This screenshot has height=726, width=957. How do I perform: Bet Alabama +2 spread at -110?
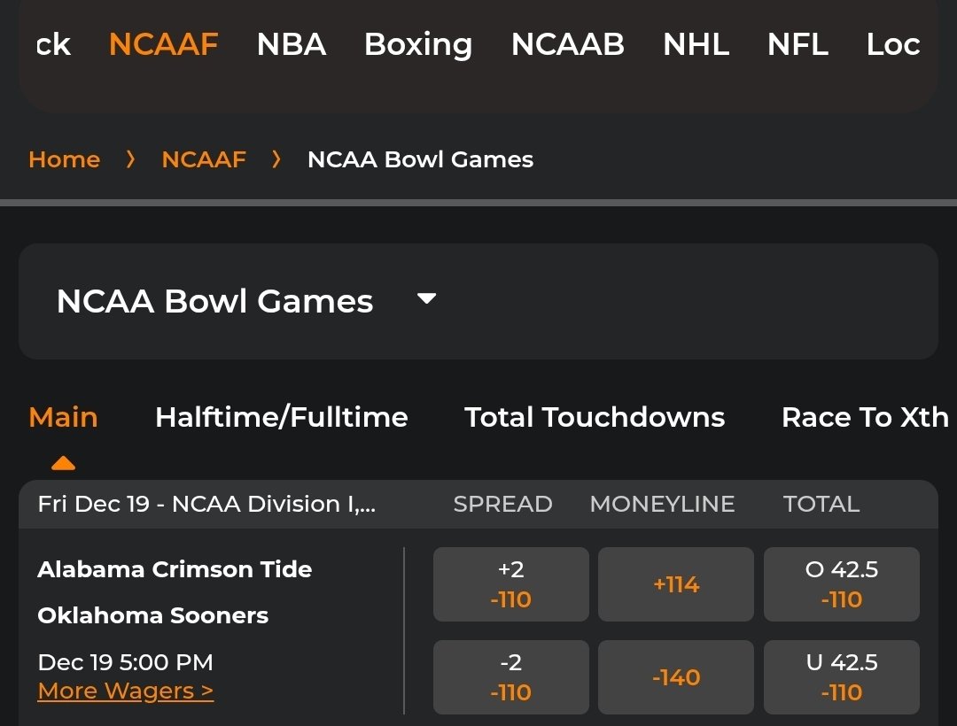point(510,584)
